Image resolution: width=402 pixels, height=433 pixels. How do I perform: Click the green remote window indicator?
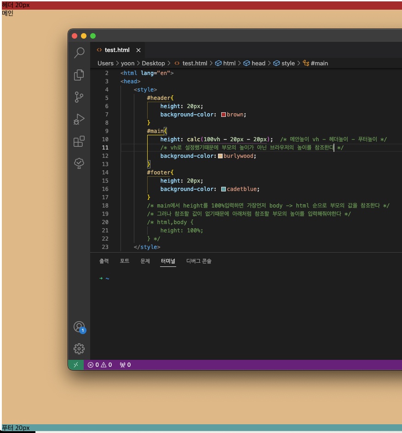pyautogui.click(x=76, y=365)
